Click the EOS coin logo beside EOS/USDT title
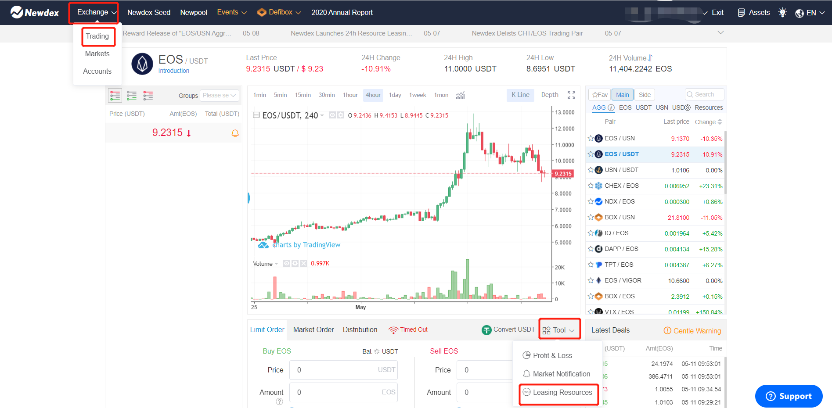832x408 pixels. point(142,64)
